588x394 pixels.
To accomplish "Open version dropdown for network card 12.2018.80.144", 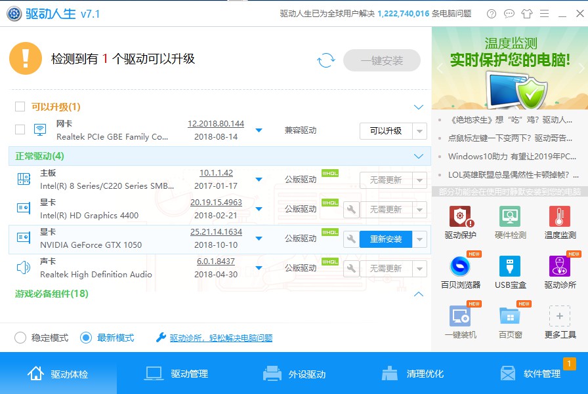I will click(259, 130).
